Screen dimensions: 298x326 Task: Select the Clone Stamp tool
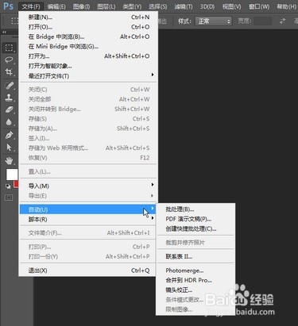[x=9, y=98]
